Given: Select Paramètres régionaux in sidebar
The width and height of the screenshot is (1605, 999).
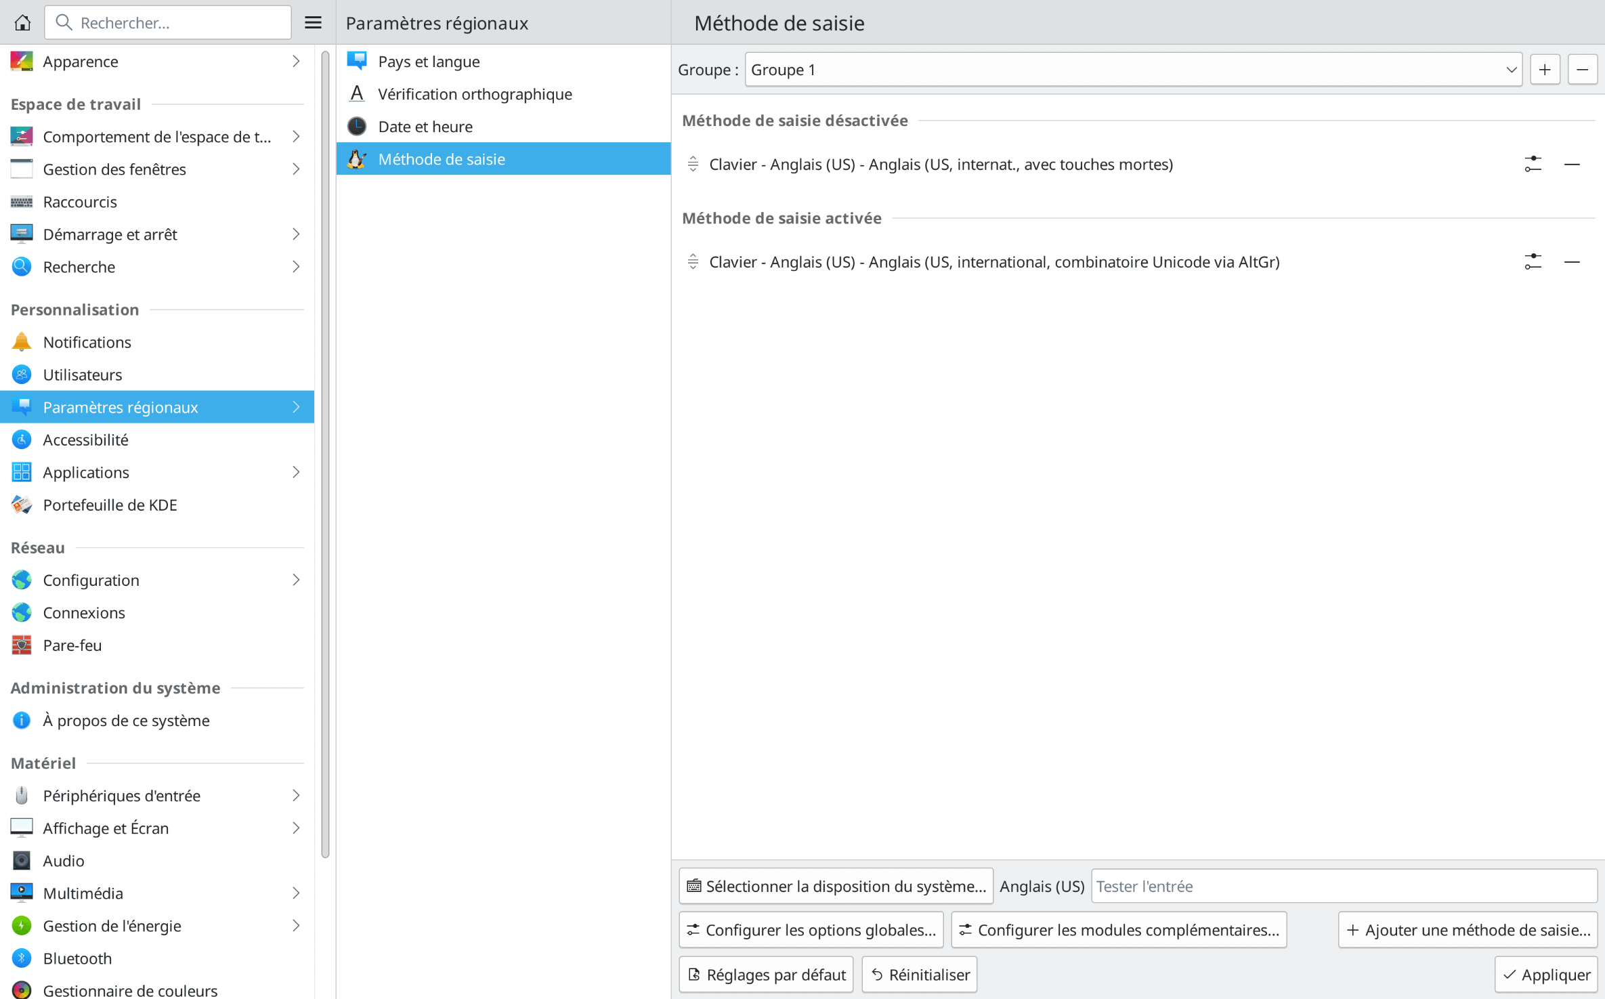Looking at the screenshot, I should click(x=157, y=407).
